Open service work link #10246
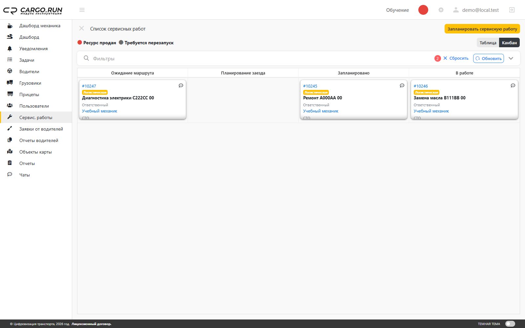This screenshot has height=328, width=525. [x=421, y=86]
